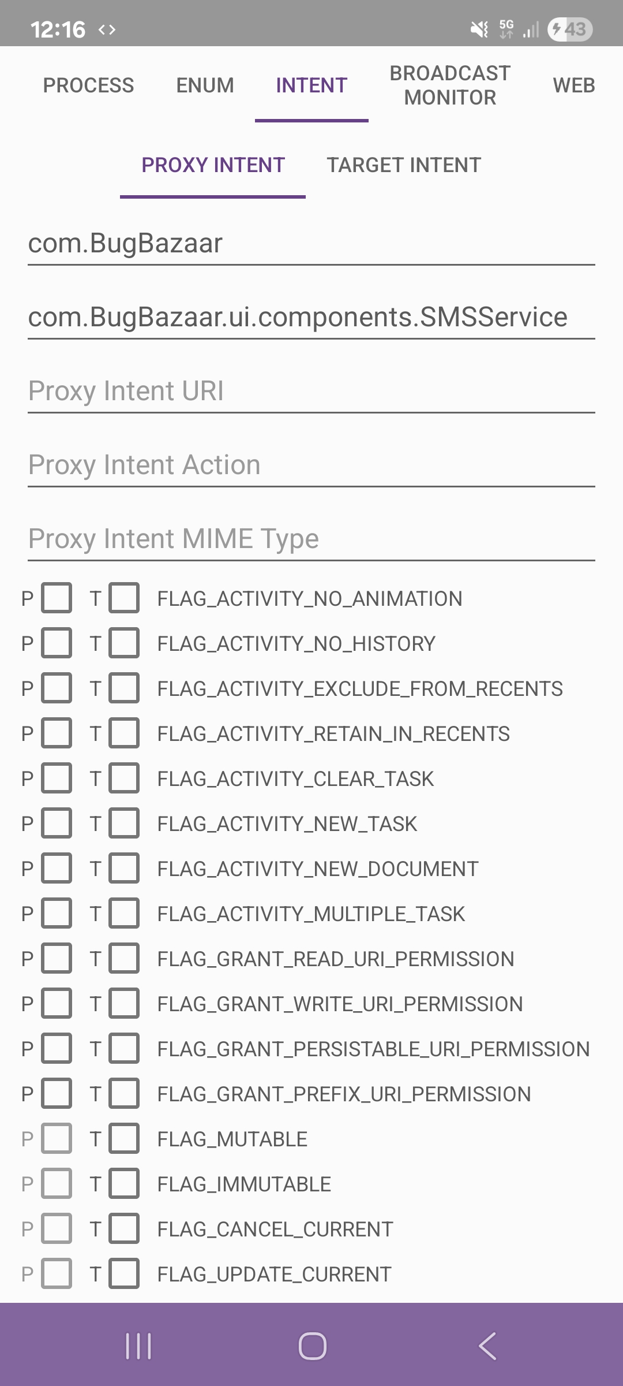The width and height of the screenshot is (623, 1386).
Task: Select the TARGET INTENT sub-tab
Action: (x=404, y=165)
